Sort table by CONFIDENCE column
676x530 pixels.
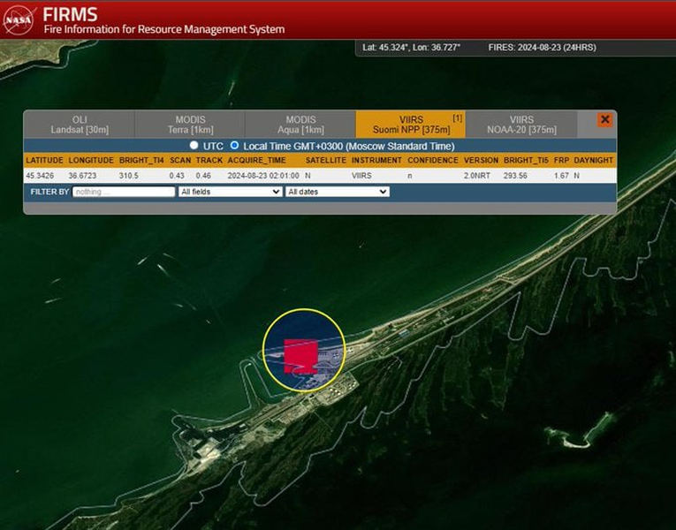pyautogui.click(x=433, y=161)
